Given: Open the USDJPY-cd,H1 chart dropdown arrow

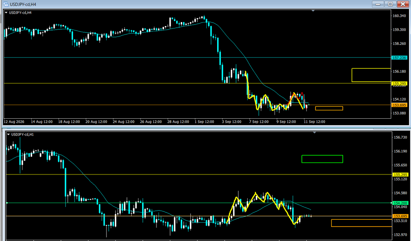Looking at the screenshot, I should [x=9, y=134].
